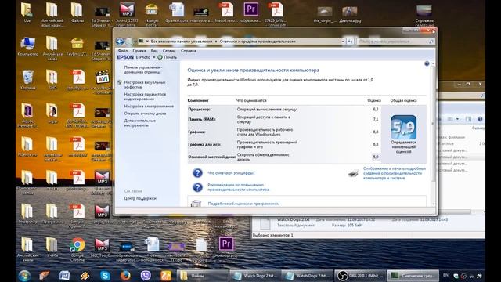
Task: Click the EPSON Печать button
Action: pos(167,57)
